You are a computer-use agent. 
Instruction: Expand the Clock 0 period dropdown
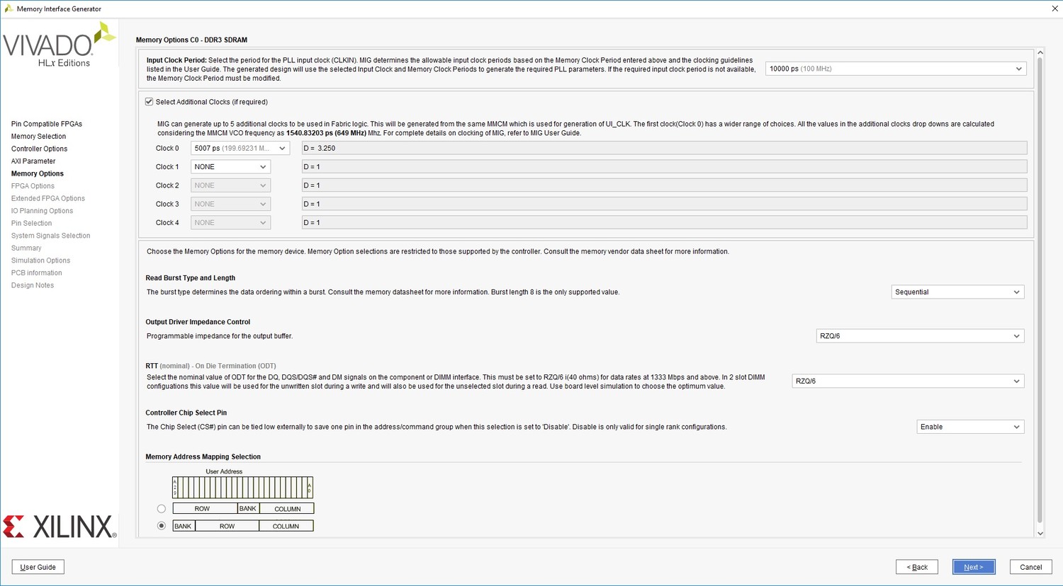click(240, 149)
